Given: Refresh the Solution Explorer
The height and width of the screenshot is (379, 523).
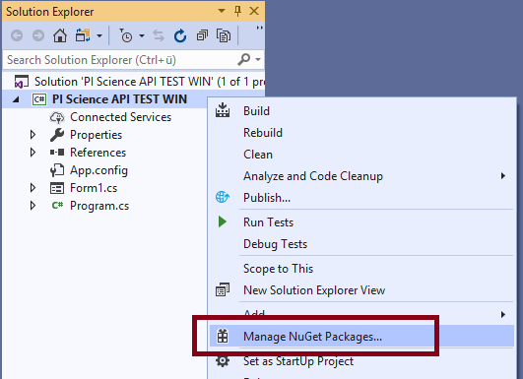Looking at the screenshot, I should tap(180, 35).
